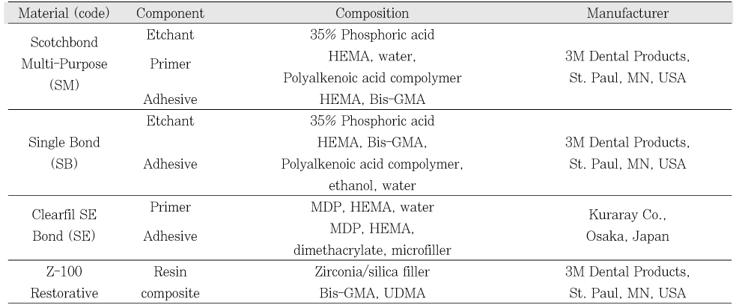Click the Zirconia/silica filler text

(372, 272)
